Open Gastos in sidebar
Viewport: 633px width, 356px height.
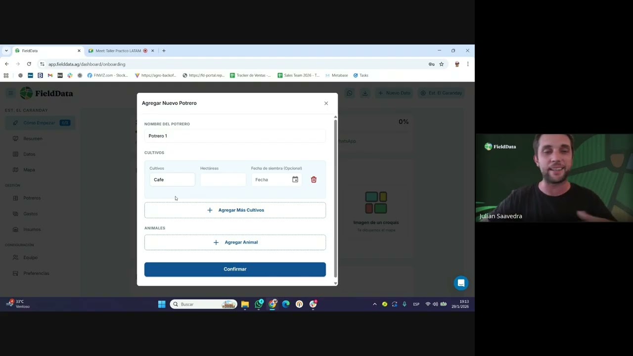tap(30, 214)
